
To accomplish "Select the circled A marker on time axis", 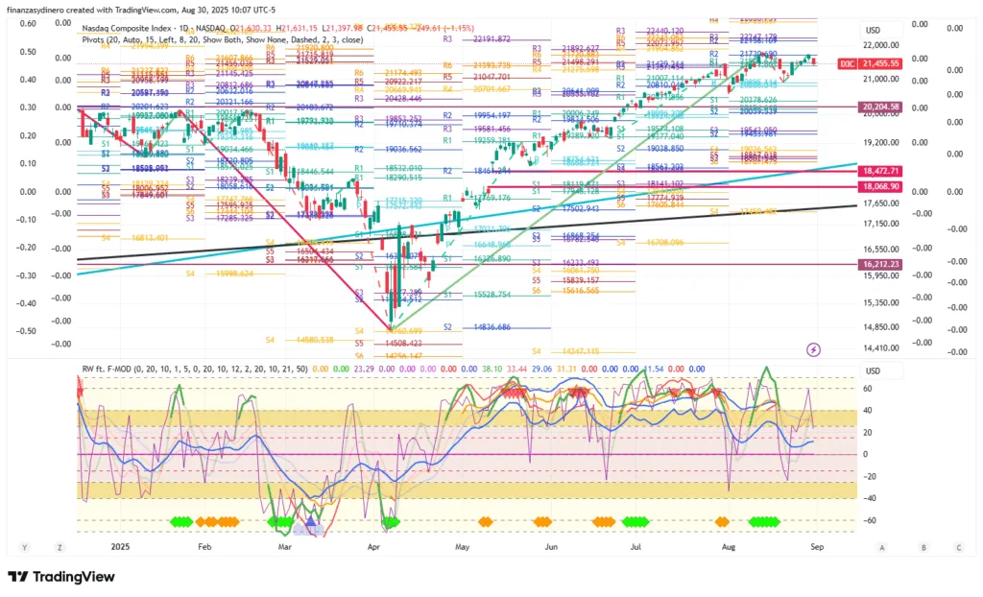I will (882, 547).
